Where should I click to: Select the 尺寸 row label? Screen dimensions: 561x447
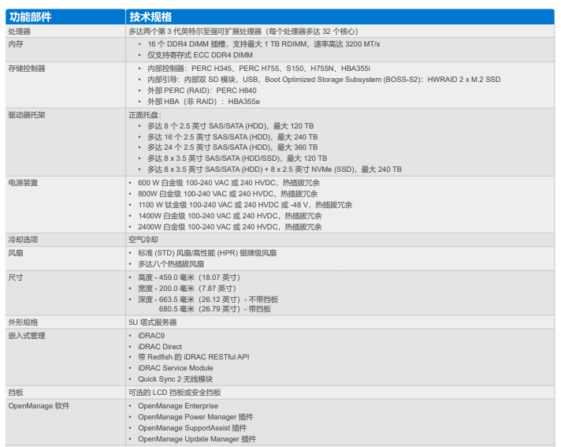click(x=16, y=278)
